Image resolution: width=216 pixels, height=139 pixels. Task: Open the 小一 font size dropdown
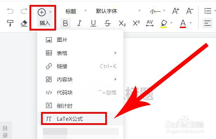pos(157,11)
